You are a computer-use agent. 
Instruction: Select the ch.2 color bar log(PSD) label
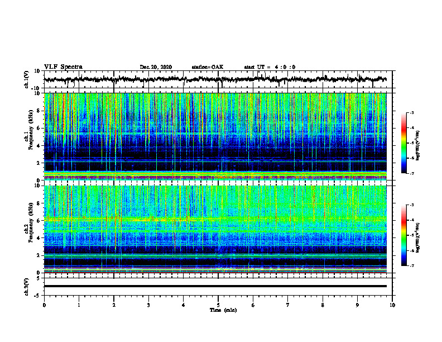click(419, 237)
